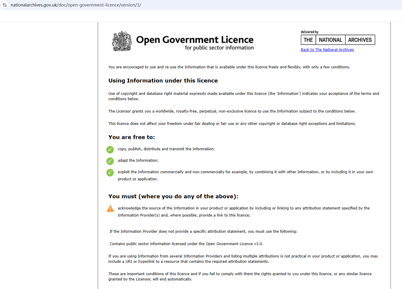Click the 'The Licensor grants you a worldwide' sentence
The image size is (402, 289).
[x=232, y=111]
